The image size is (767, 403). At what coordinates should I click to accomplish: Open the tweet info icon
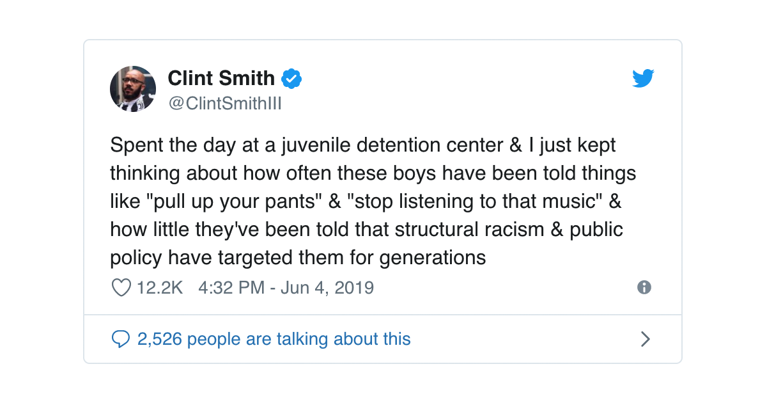click(644, 288)
